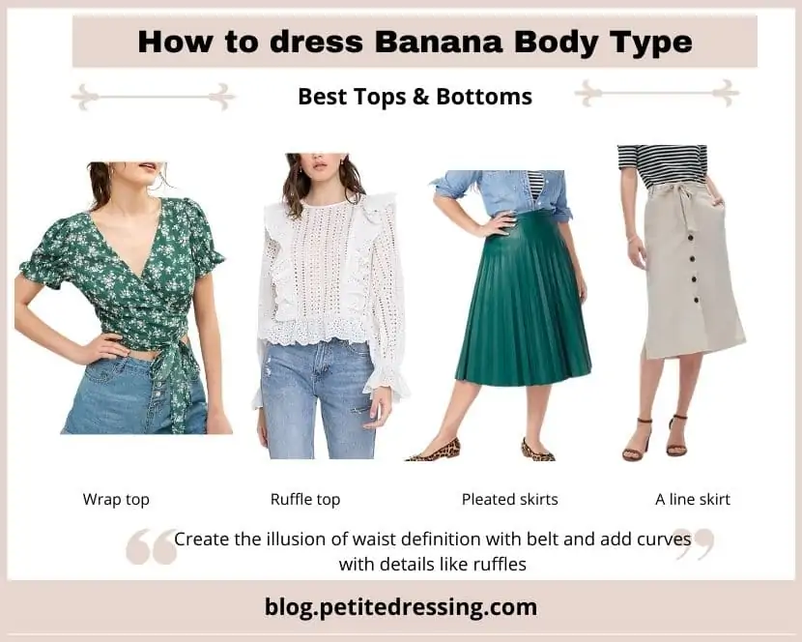The height and width of the screenshot is (642, 802).
Task: Click the left decorative arrow divider
Action: pyautogui.click(x=153, y=97)
